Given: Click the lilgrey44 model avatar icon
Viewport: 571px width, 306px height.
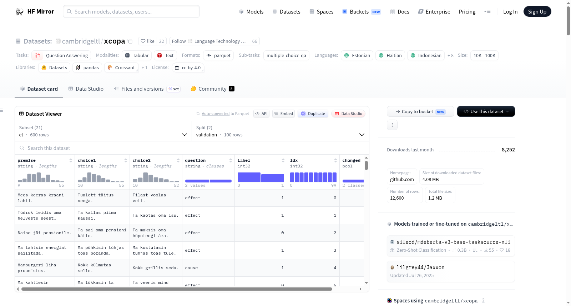Looking at the screenshot, I should point(392,267).
